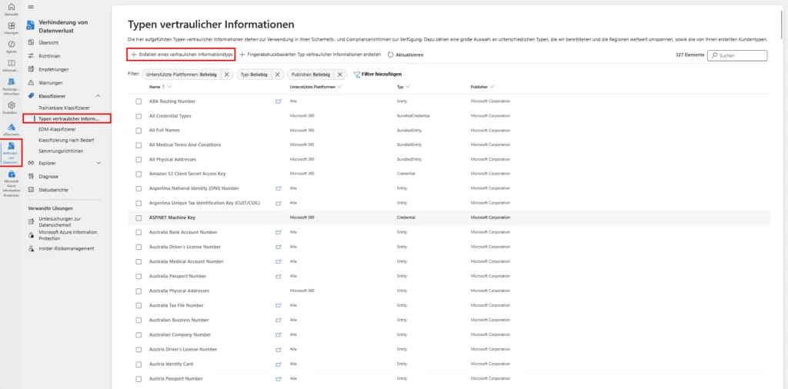Select EDM-Klassifizierer in the navigation

click(57, 129)
